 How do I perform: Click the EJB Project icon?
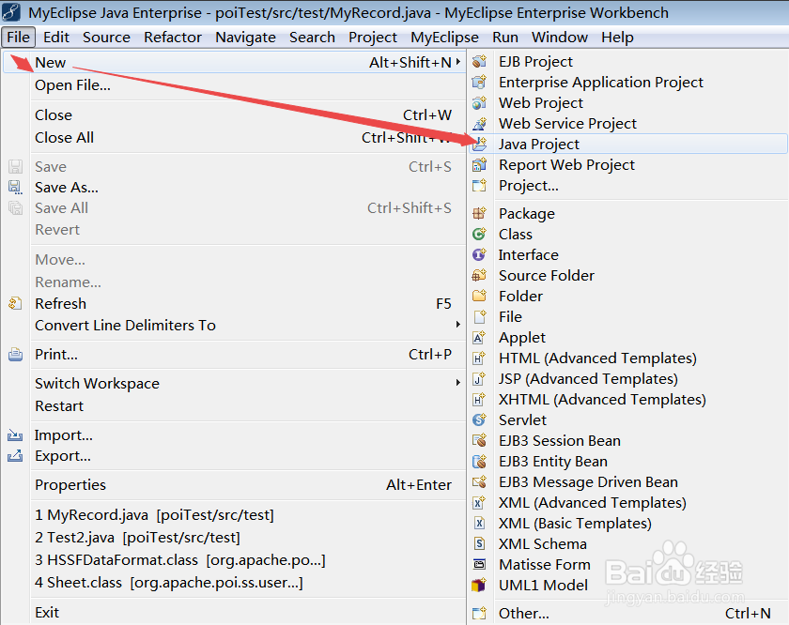pyautogui.click(x=480, y=61)
